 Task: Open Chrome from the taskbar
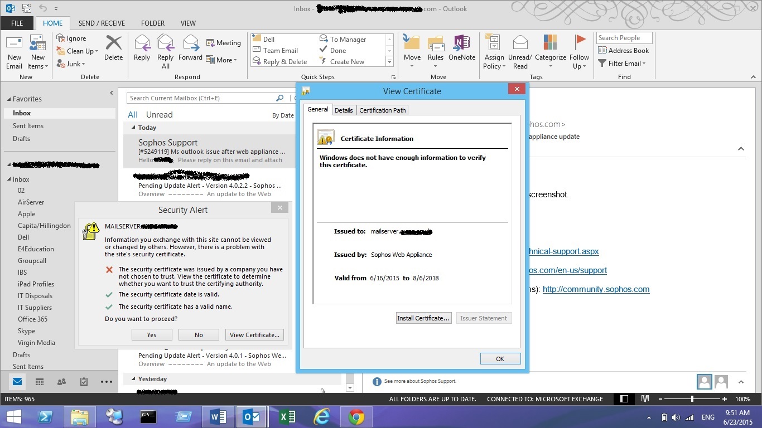pos(356,417)
